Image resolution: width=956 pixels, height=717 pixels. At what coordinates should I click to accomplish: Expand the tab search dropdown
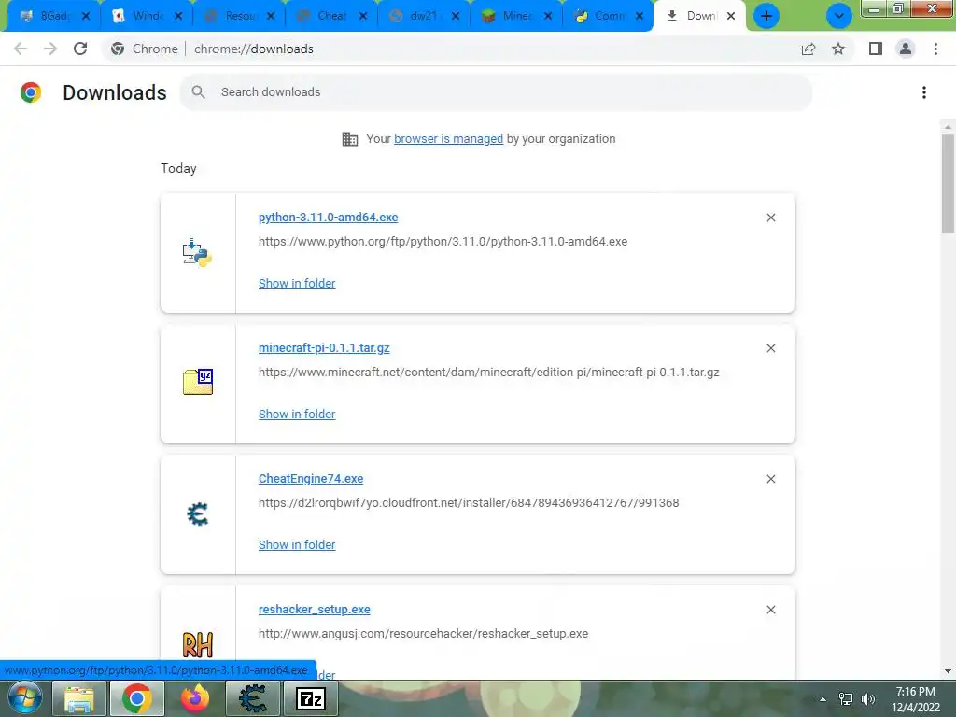click(x=839, y=16)
